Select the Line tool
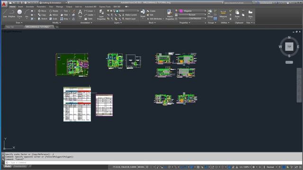Screen dimensions: 303x170 (5, 14)
